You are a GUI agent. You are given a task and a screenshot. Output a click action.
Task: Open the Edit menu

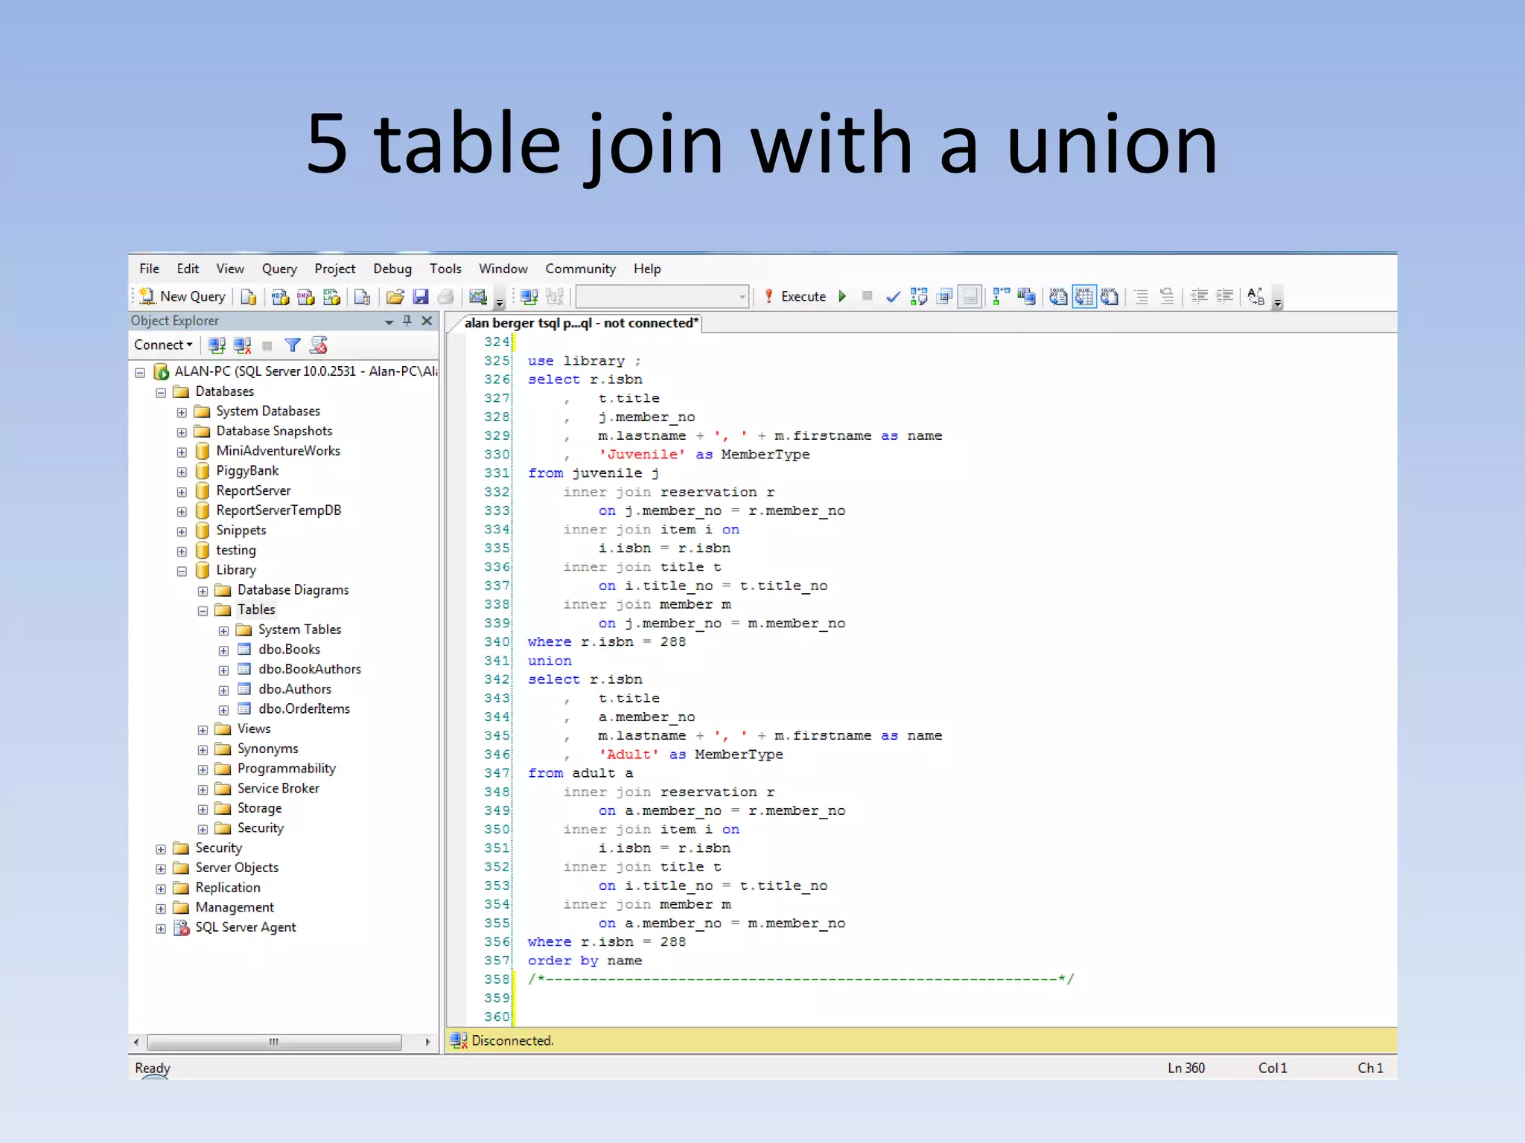[188, 269]
